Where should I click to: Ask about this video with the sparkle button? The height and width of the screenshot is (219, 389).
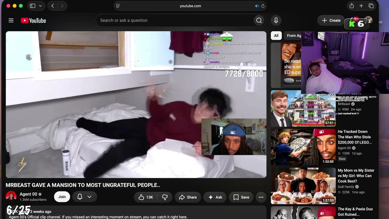[x=215, y=197]
